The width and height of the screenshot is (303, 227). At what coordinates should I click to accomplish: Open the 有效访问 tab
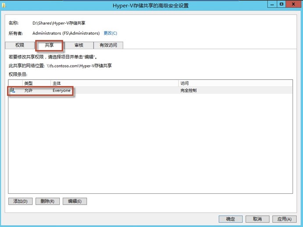tap(108, 45)
